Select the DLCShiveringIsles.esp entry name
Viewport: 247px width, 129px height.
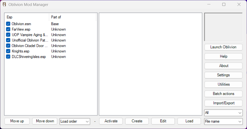pyautogui.click(x=29, y=57)
